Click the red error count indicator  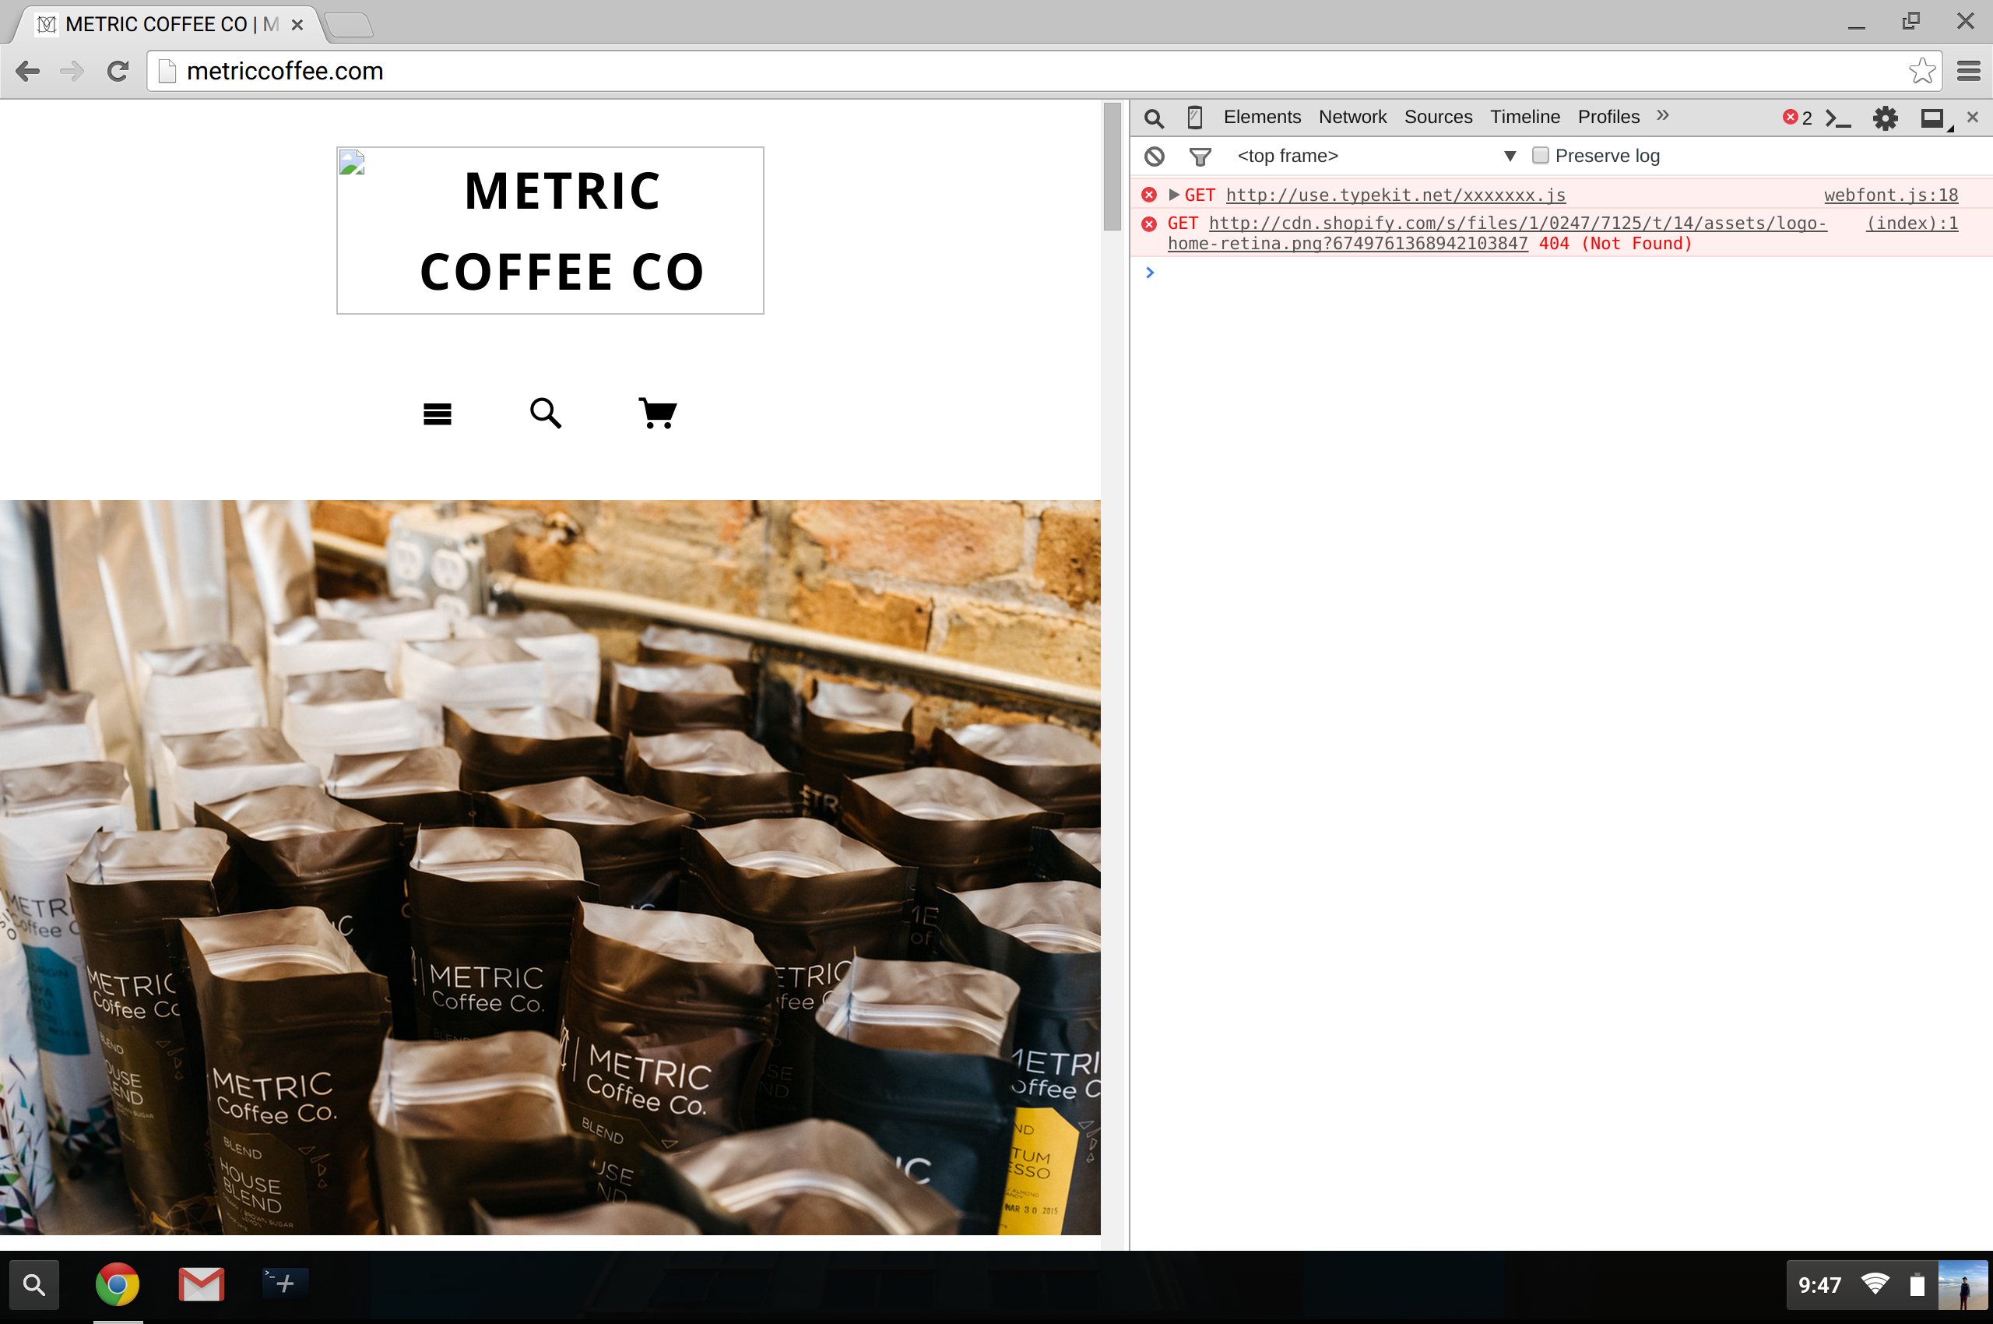(1797, 118)
